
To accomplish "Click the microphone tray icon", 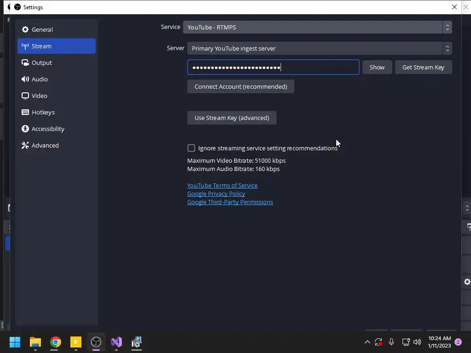I will (391, 342).
